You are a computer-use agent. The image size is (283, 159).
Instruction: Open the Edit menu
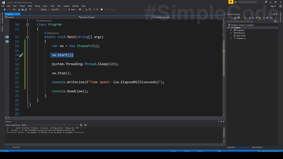pyautogui.click(x=8, y=6)
